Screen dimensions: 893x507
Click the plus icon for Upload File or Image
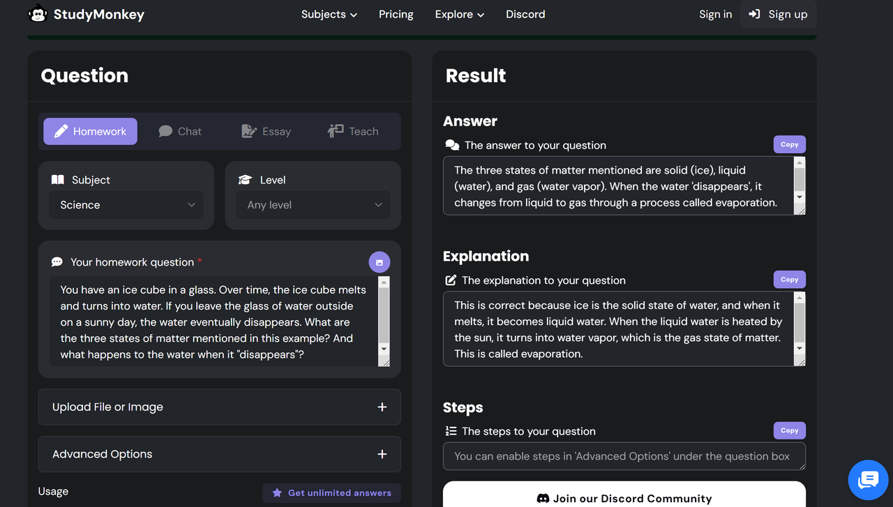pyautogui.click(x=382, y=407)
